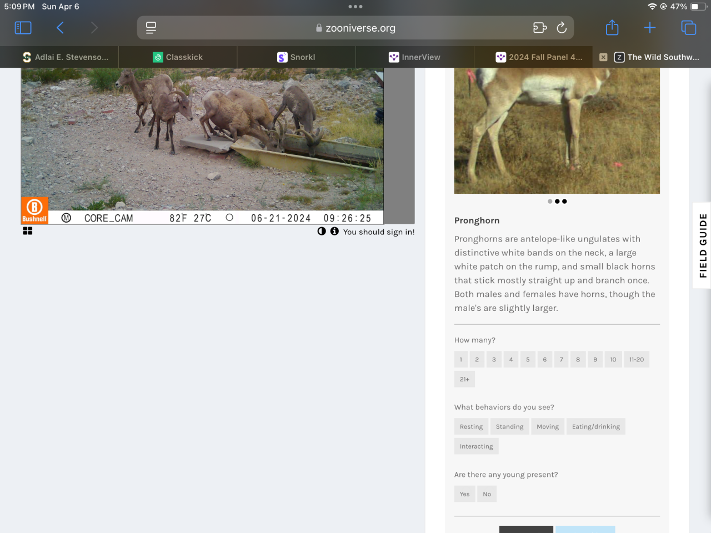Select count 4 for How many
Image resolution: width=711 pixels, height=533 pixels.
(511, 359)
